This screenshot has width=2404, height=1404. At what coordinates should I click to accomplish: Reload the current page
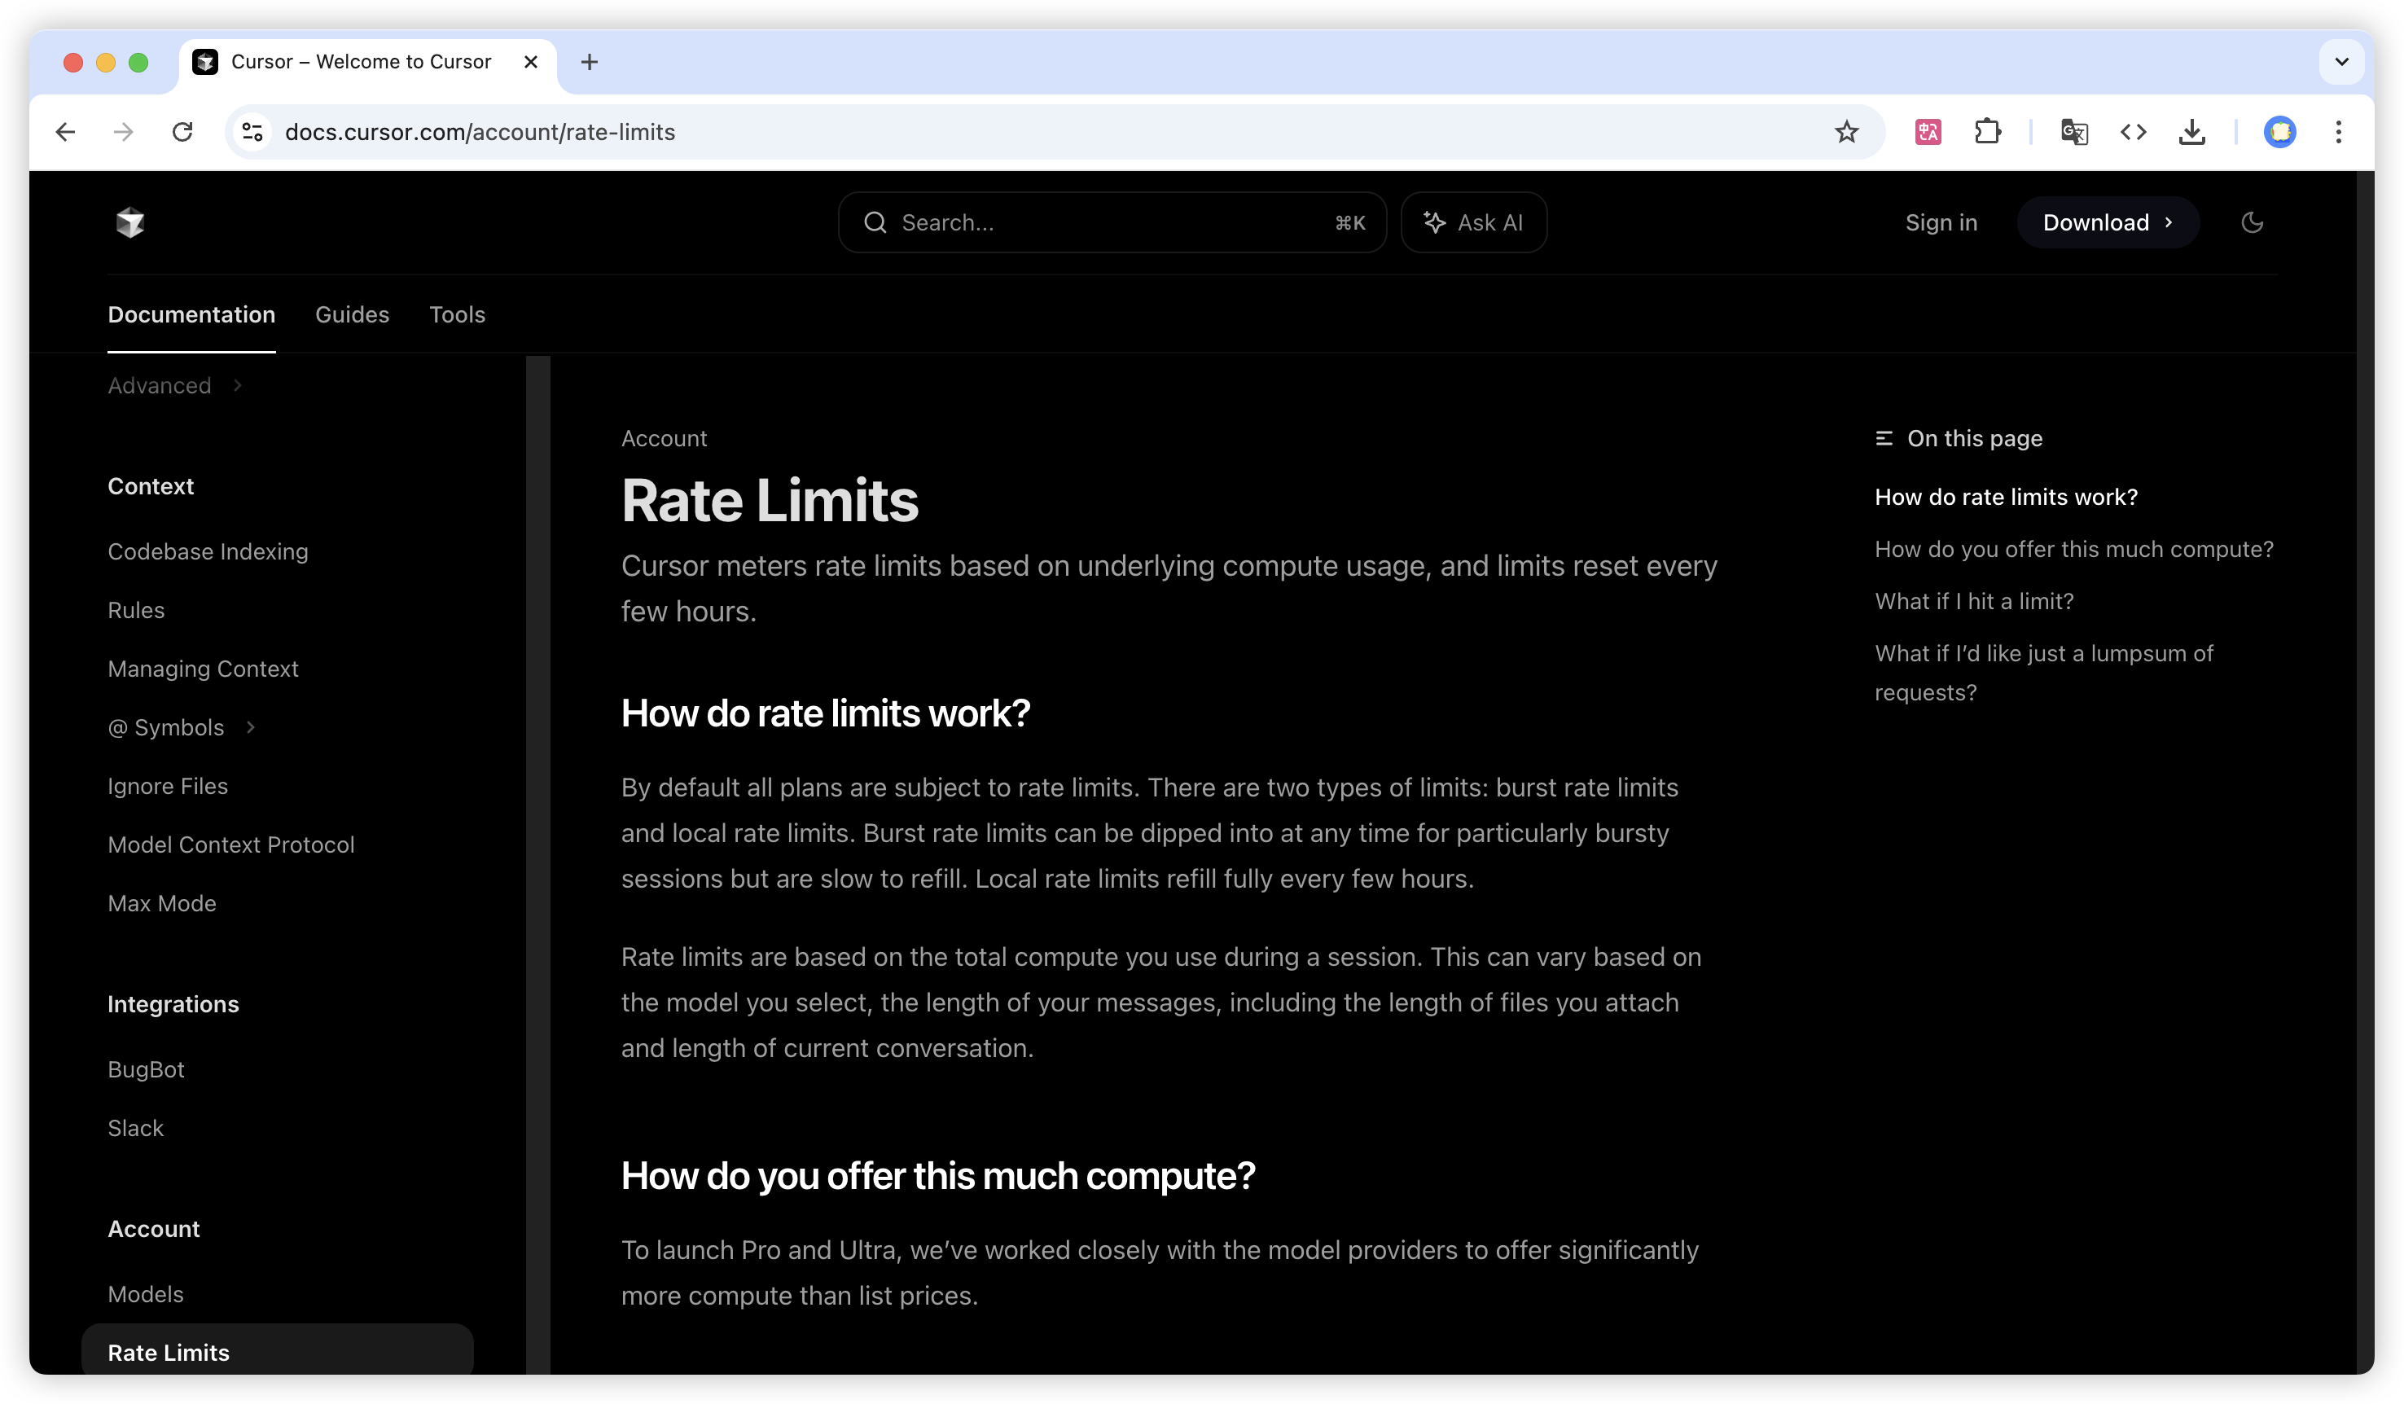pos(182,132)
